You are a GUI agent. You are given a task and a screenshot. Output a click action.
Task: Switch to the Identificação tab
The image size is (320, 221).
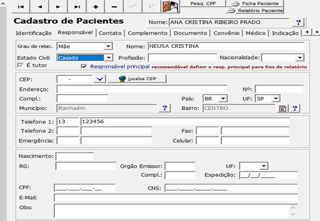tap(34, 33)
